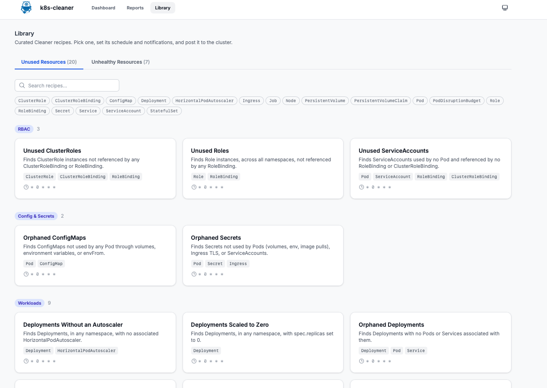Open the Unused ServiceAccounts recipe card
547x388 pixels.
[431, 168]
